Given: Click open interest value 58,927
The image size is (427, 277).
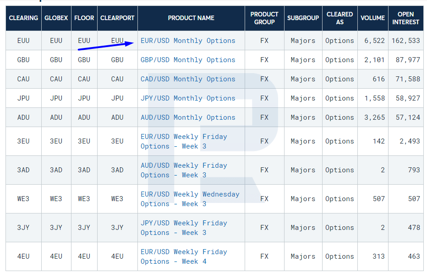Looking at the screenshot, I should pyautogui.click(x=408, y=98).
